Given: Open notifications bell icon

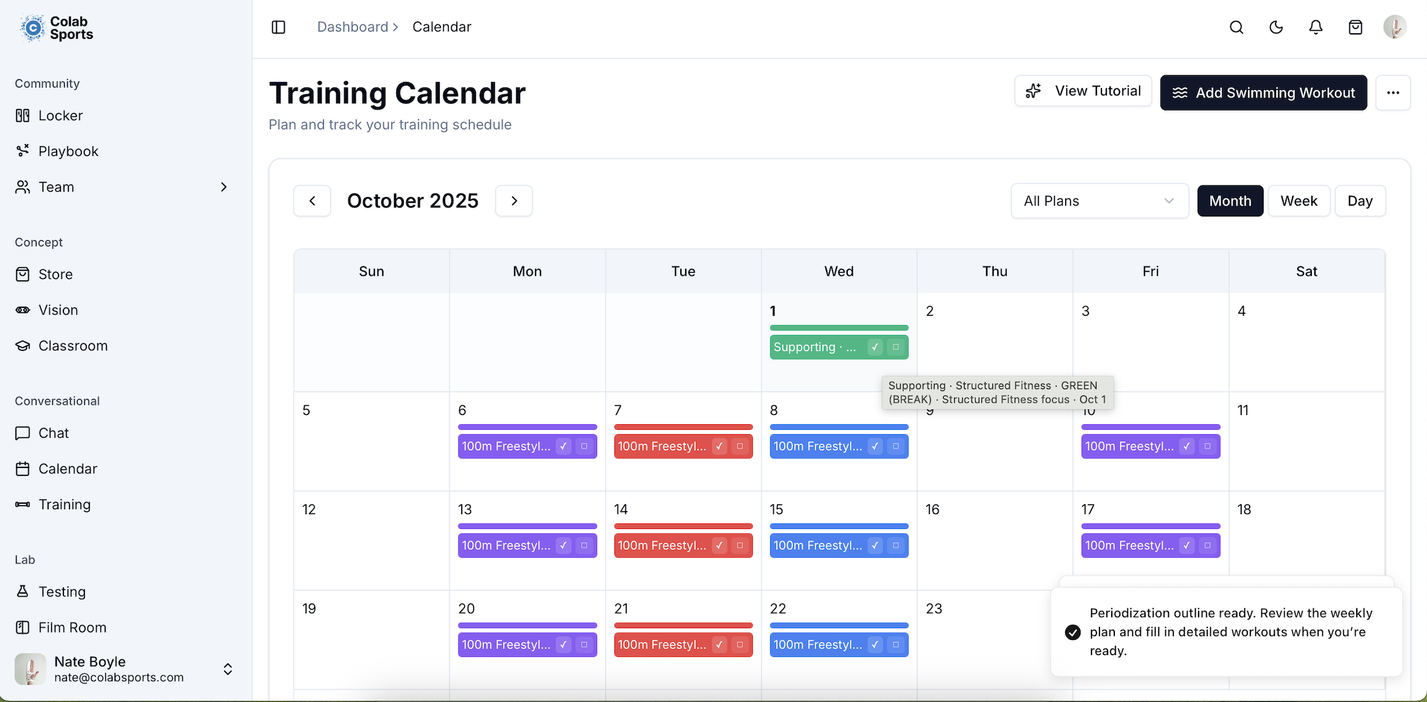Looking at the screenshot, I should coord(1316,27).
